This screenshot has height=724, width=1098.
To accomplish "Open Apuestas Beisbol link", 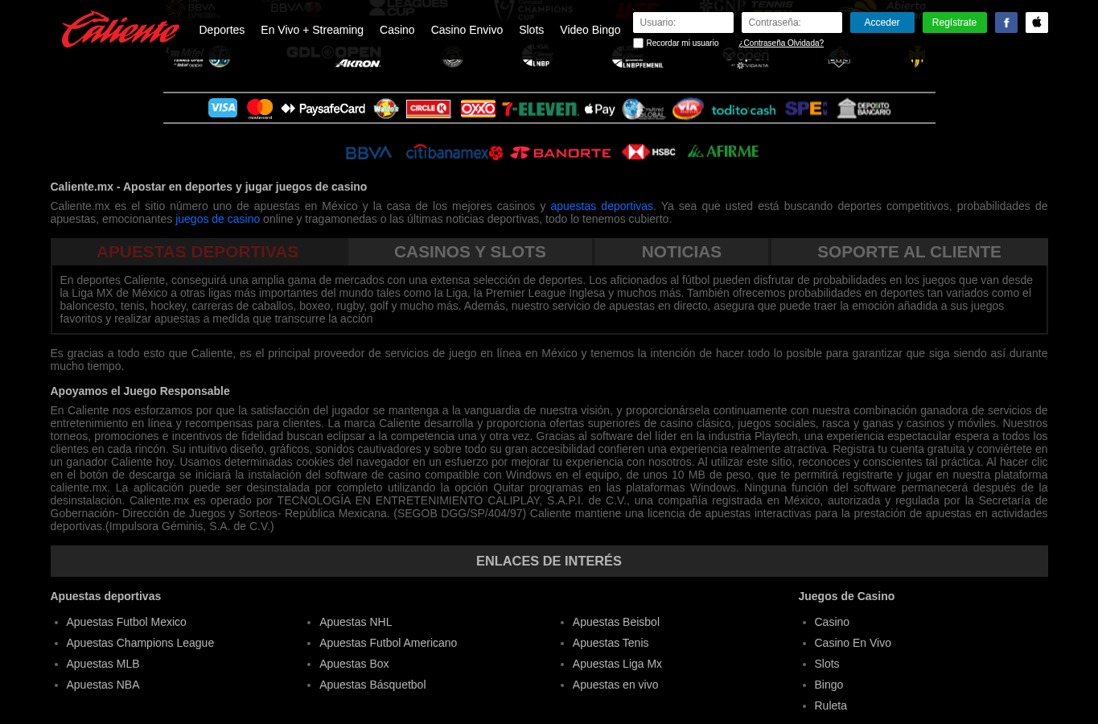I will pyautogui.click(x=616, y=622).
